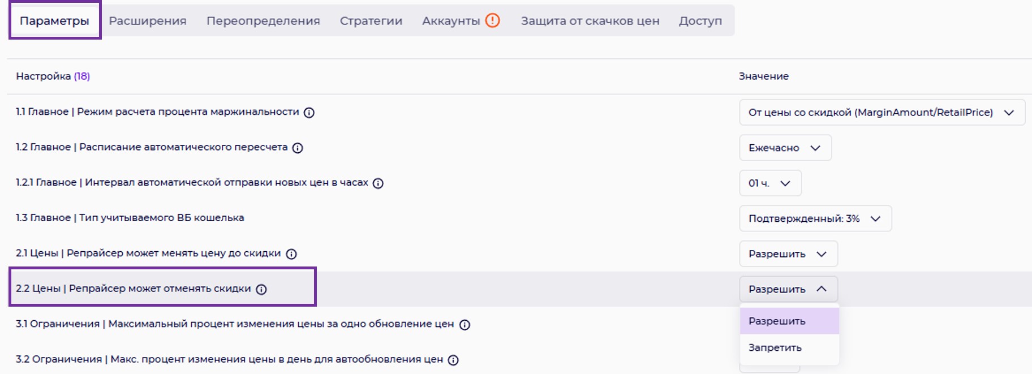Open info for max price change per update
Image resolution: width=1032 pixels, height=374 pixels.
465,325
